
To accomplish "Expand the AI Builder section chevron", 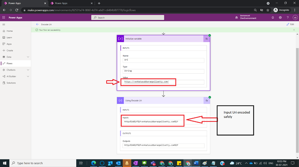I will click(28, 76).
